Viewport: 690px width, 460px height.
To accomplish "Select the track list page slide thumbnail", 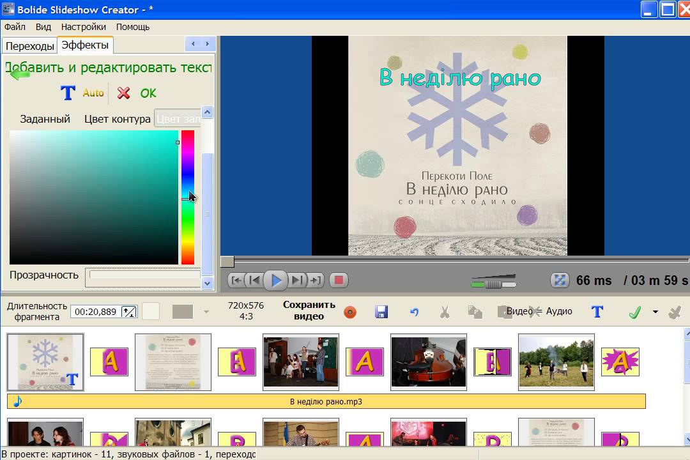I will click(173, 362).
